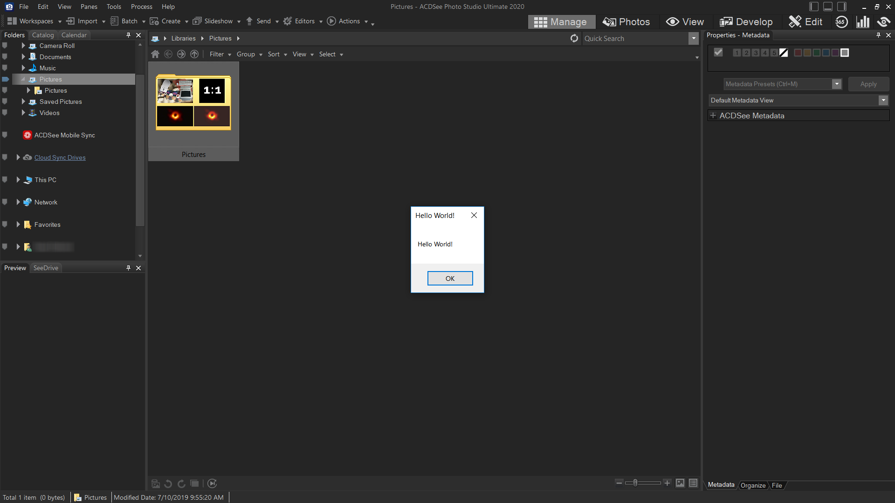The height and width of the screenshot is (503, 895).
Task: Open the Quick Search dropdown arrow
Action: pyautogui.click(x=694, y=39)
